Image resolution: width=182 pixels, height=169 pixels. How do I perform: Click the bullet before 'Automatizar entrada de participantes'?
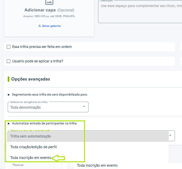coord(8,123)
